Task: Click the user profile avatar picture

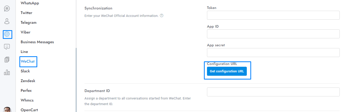Action: (8, 110)
